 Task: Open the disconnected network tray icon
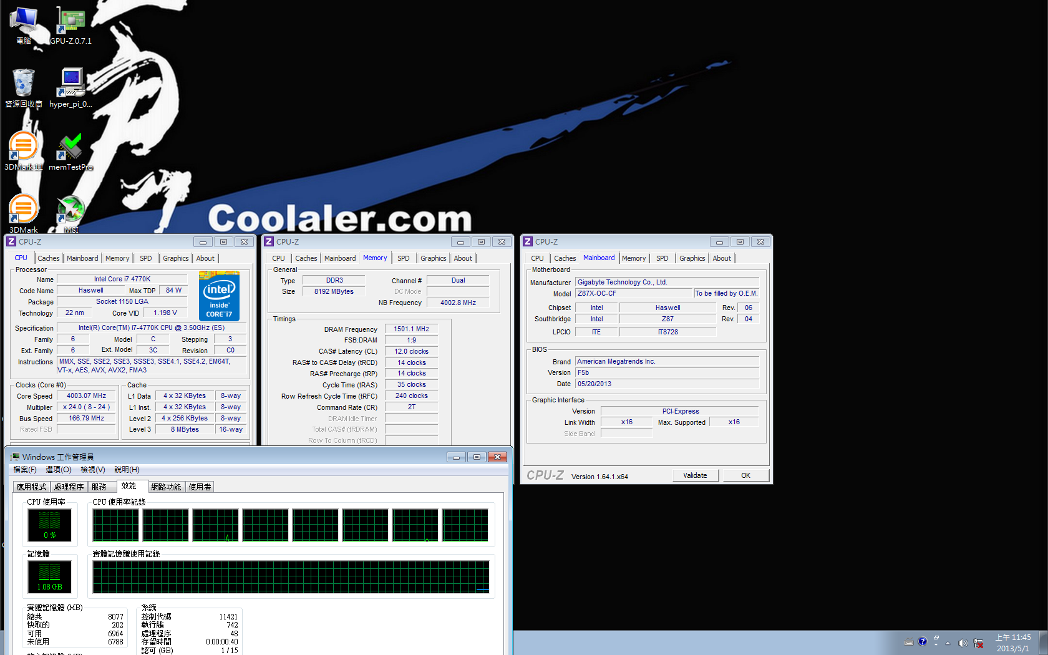(978, 643)
